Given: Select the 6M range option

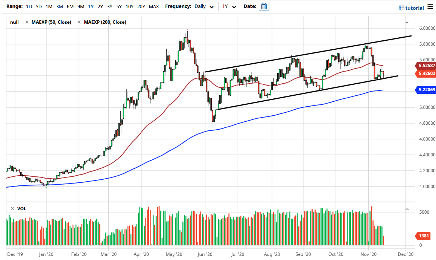Looking at the screenshot, I should point(69,6).
